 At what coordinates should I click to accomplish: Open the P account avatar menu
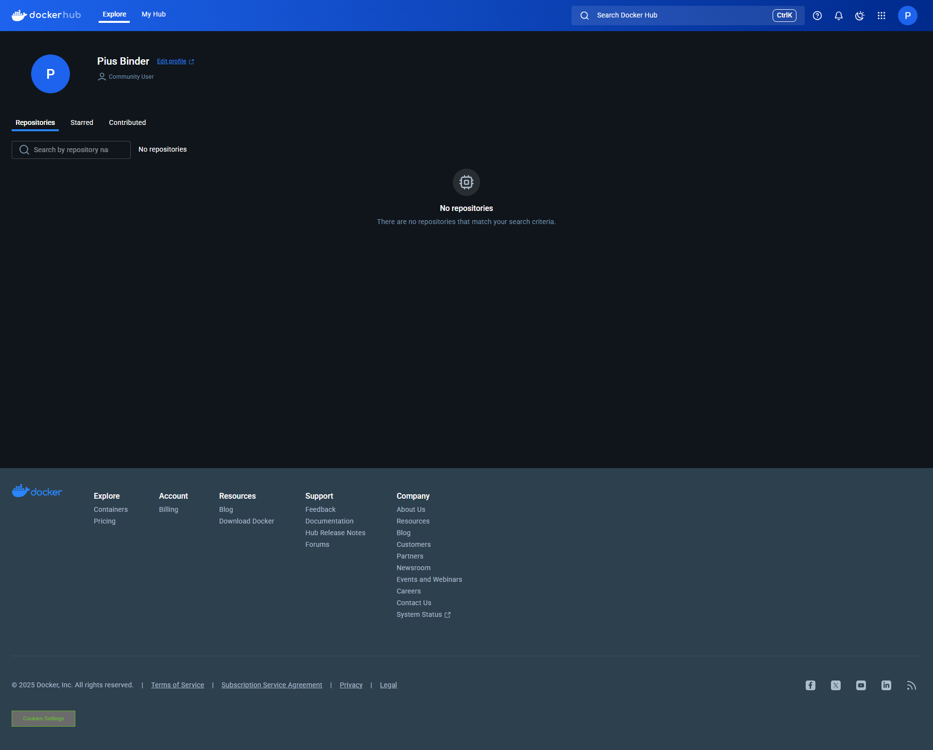point(907,16)
